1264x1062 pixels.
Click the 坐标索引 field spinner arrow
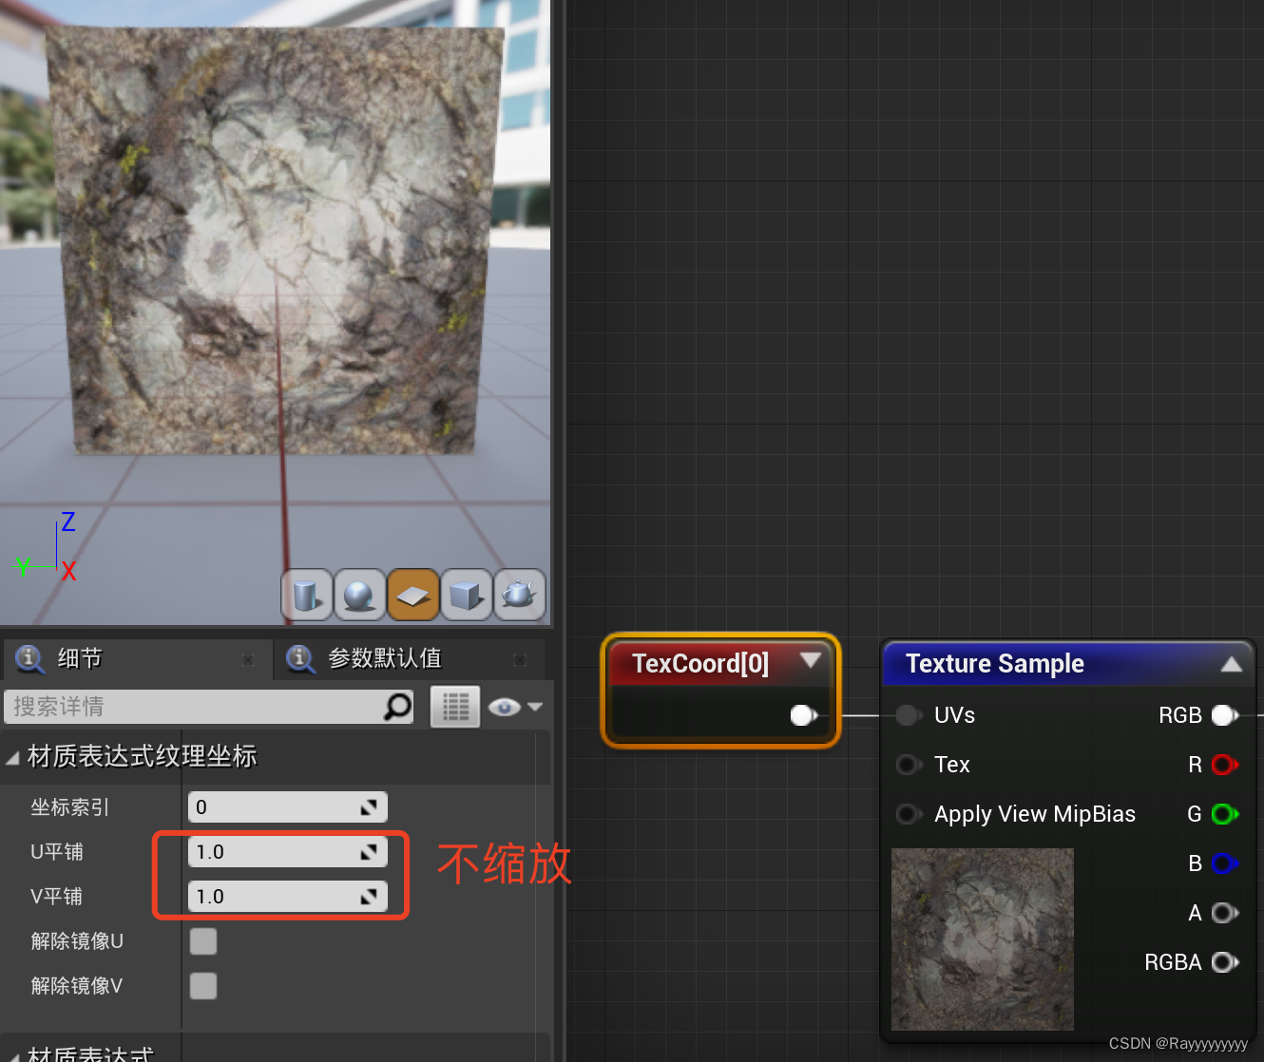[369, 807]
